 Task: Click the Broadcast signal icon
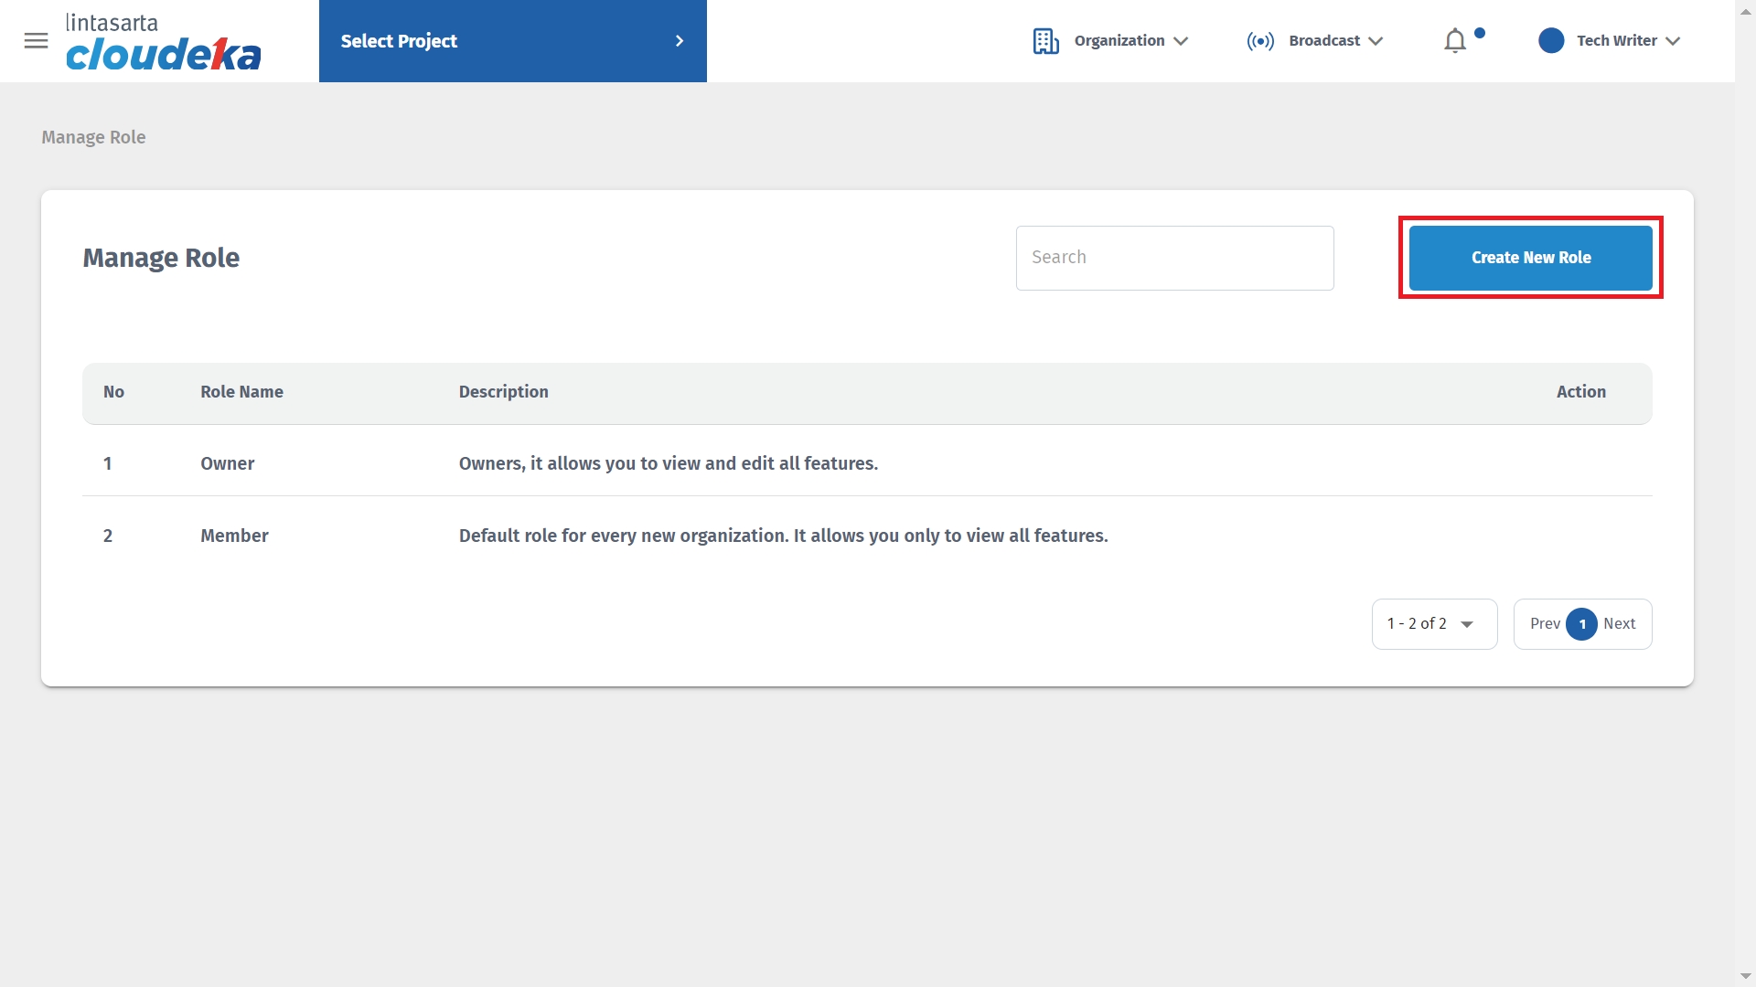(x=1260, y=41)
